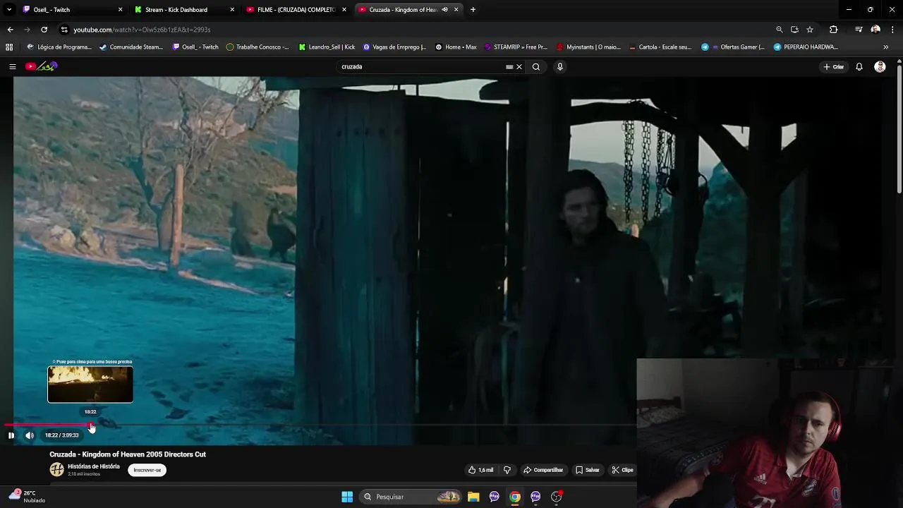Open Vagas de Emprego bookmark
Viewport: 903px width, 508px height.
(x=394, y=47)
